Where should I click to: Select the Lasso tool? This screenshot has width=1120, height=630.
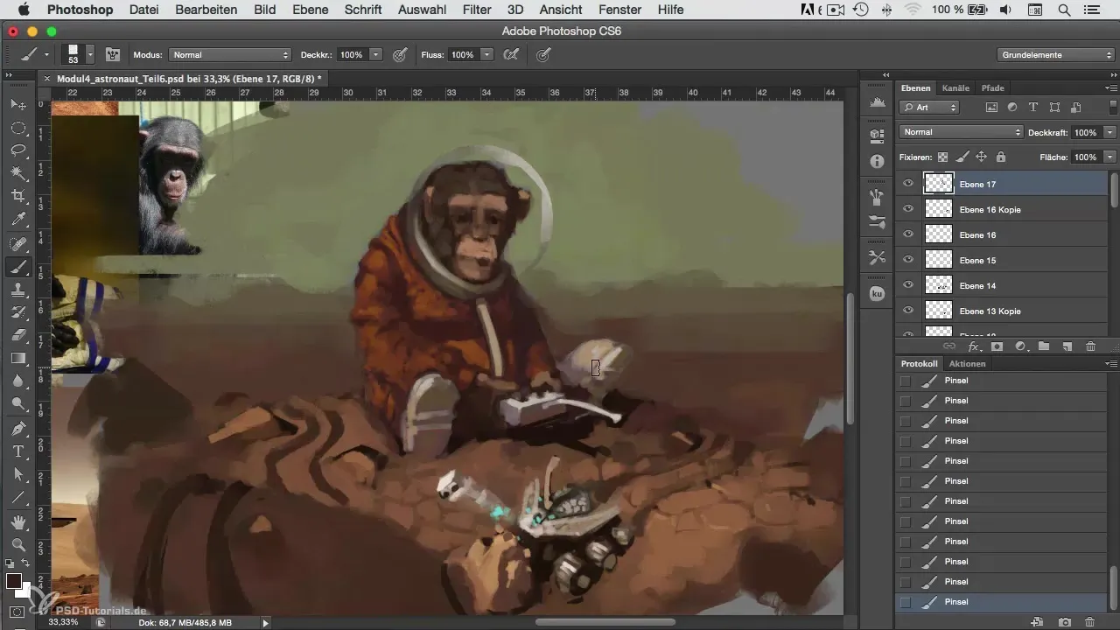click(x=17, y=150)
